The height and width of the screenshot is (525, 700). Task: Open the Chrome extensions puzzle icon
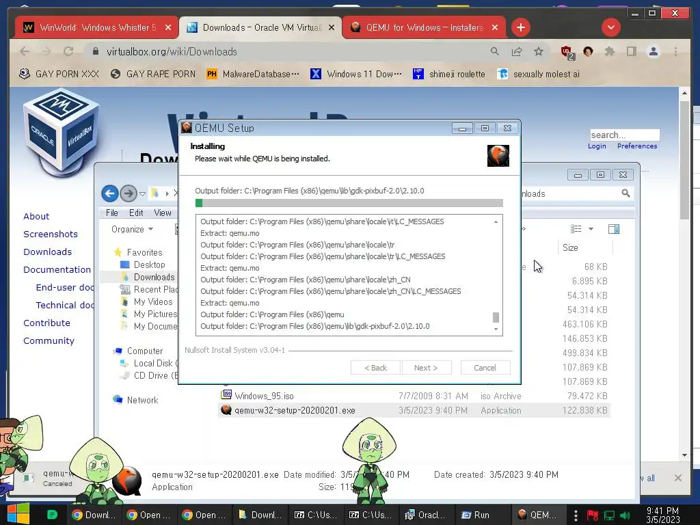coord(609,51)
